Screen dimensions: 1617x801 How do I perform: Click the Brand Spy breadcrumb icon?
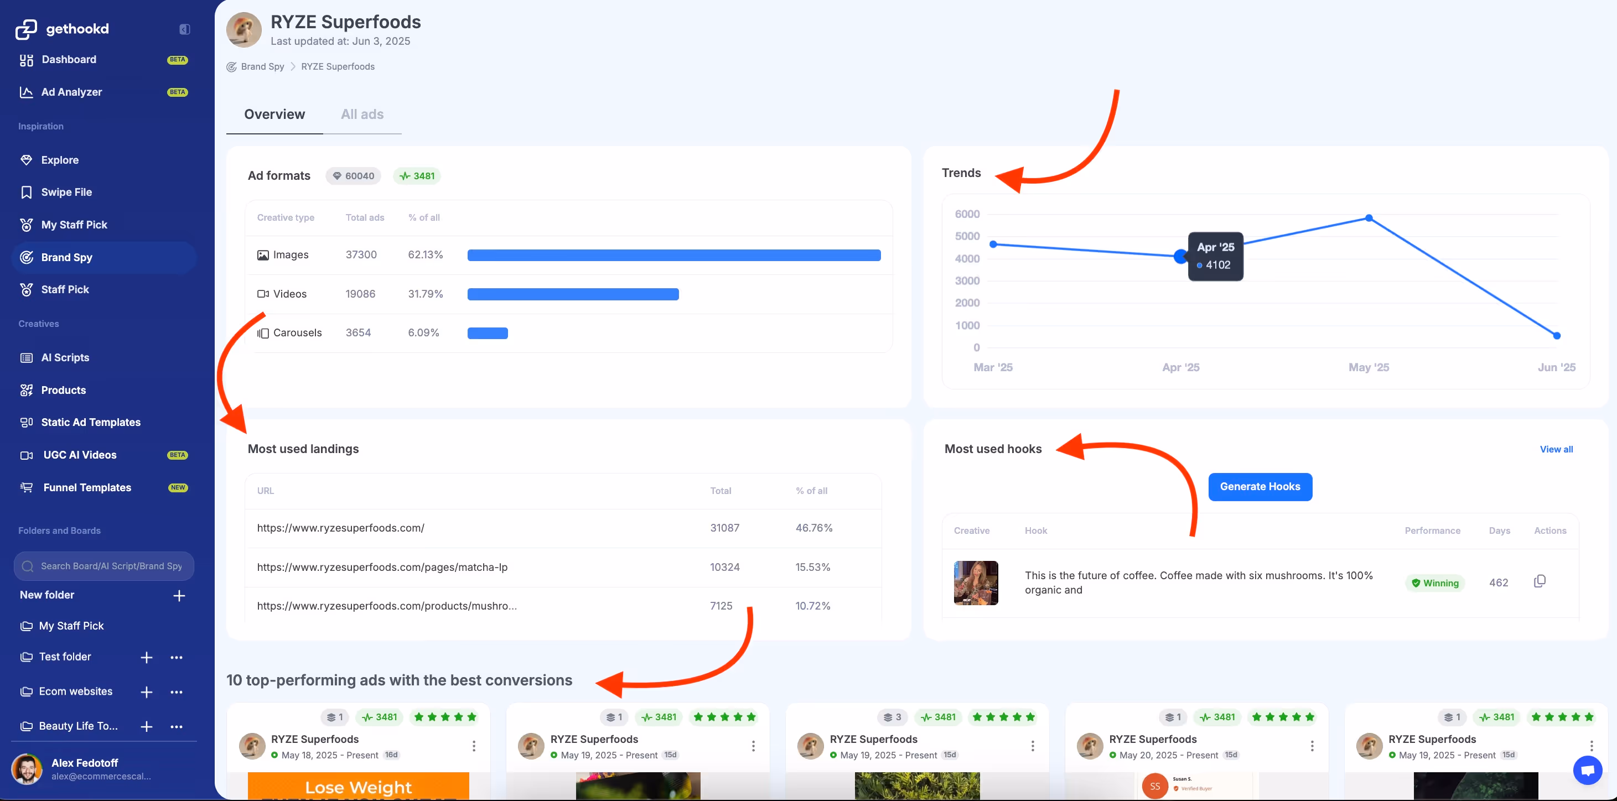(x=232, y=66)
